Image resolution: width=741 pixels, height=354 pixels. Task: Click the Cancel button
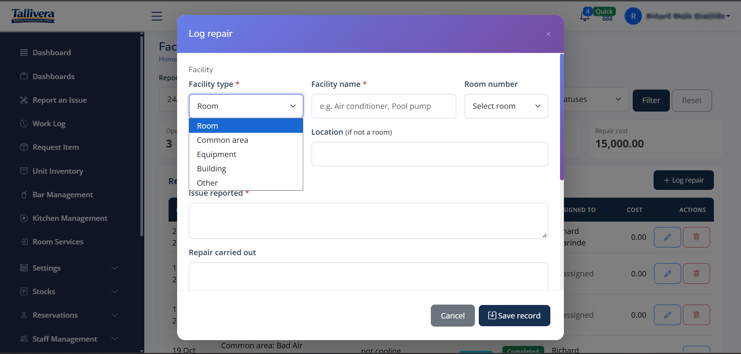coord(452,315)
